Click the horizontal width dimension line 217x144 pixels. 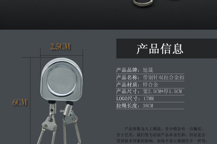click(x=62, y=56)
